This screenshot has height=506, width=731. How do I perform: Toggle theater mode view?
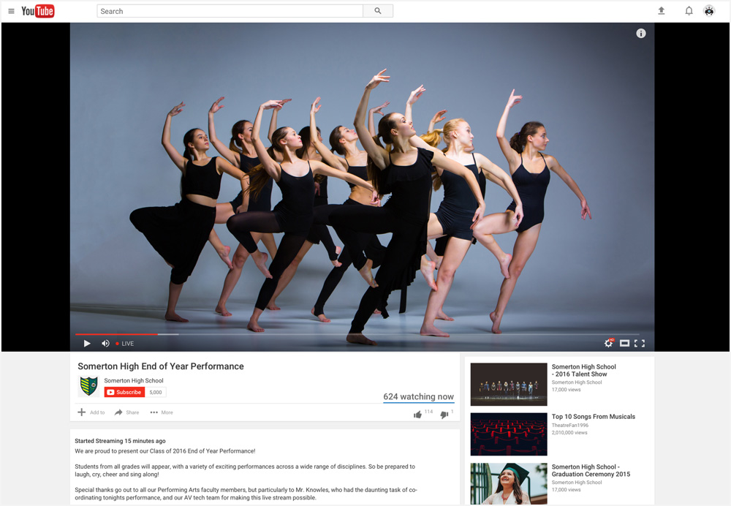624,343
